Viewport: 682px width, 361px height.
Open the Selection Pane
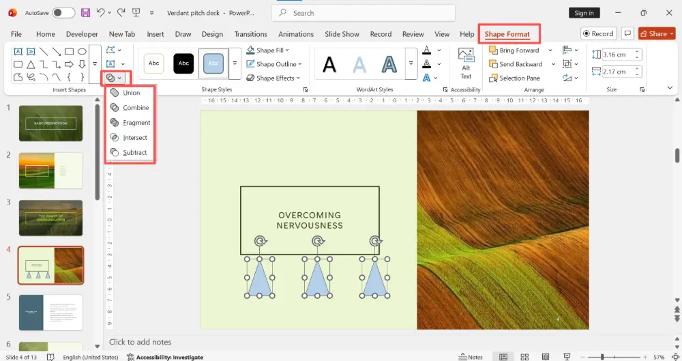(515, 78)
